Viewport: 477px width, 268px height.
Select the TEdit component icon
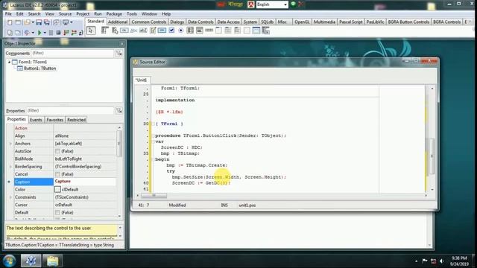pos(143,31)
